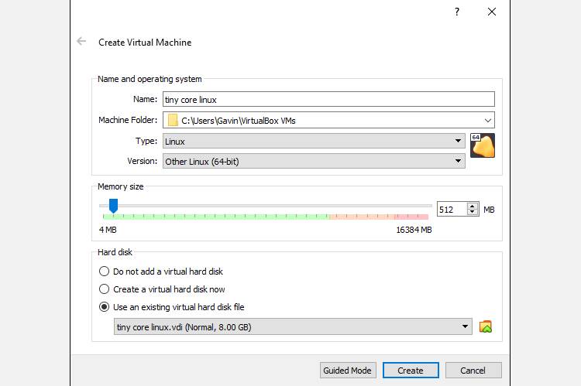The width and height of the screenshot is (581, 386).
Task: Open the help question mark
Action: pos(457,12)
